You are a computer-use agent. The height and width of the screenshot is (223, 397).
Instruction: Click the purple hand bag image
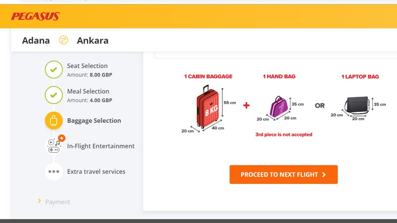(279, 107)
